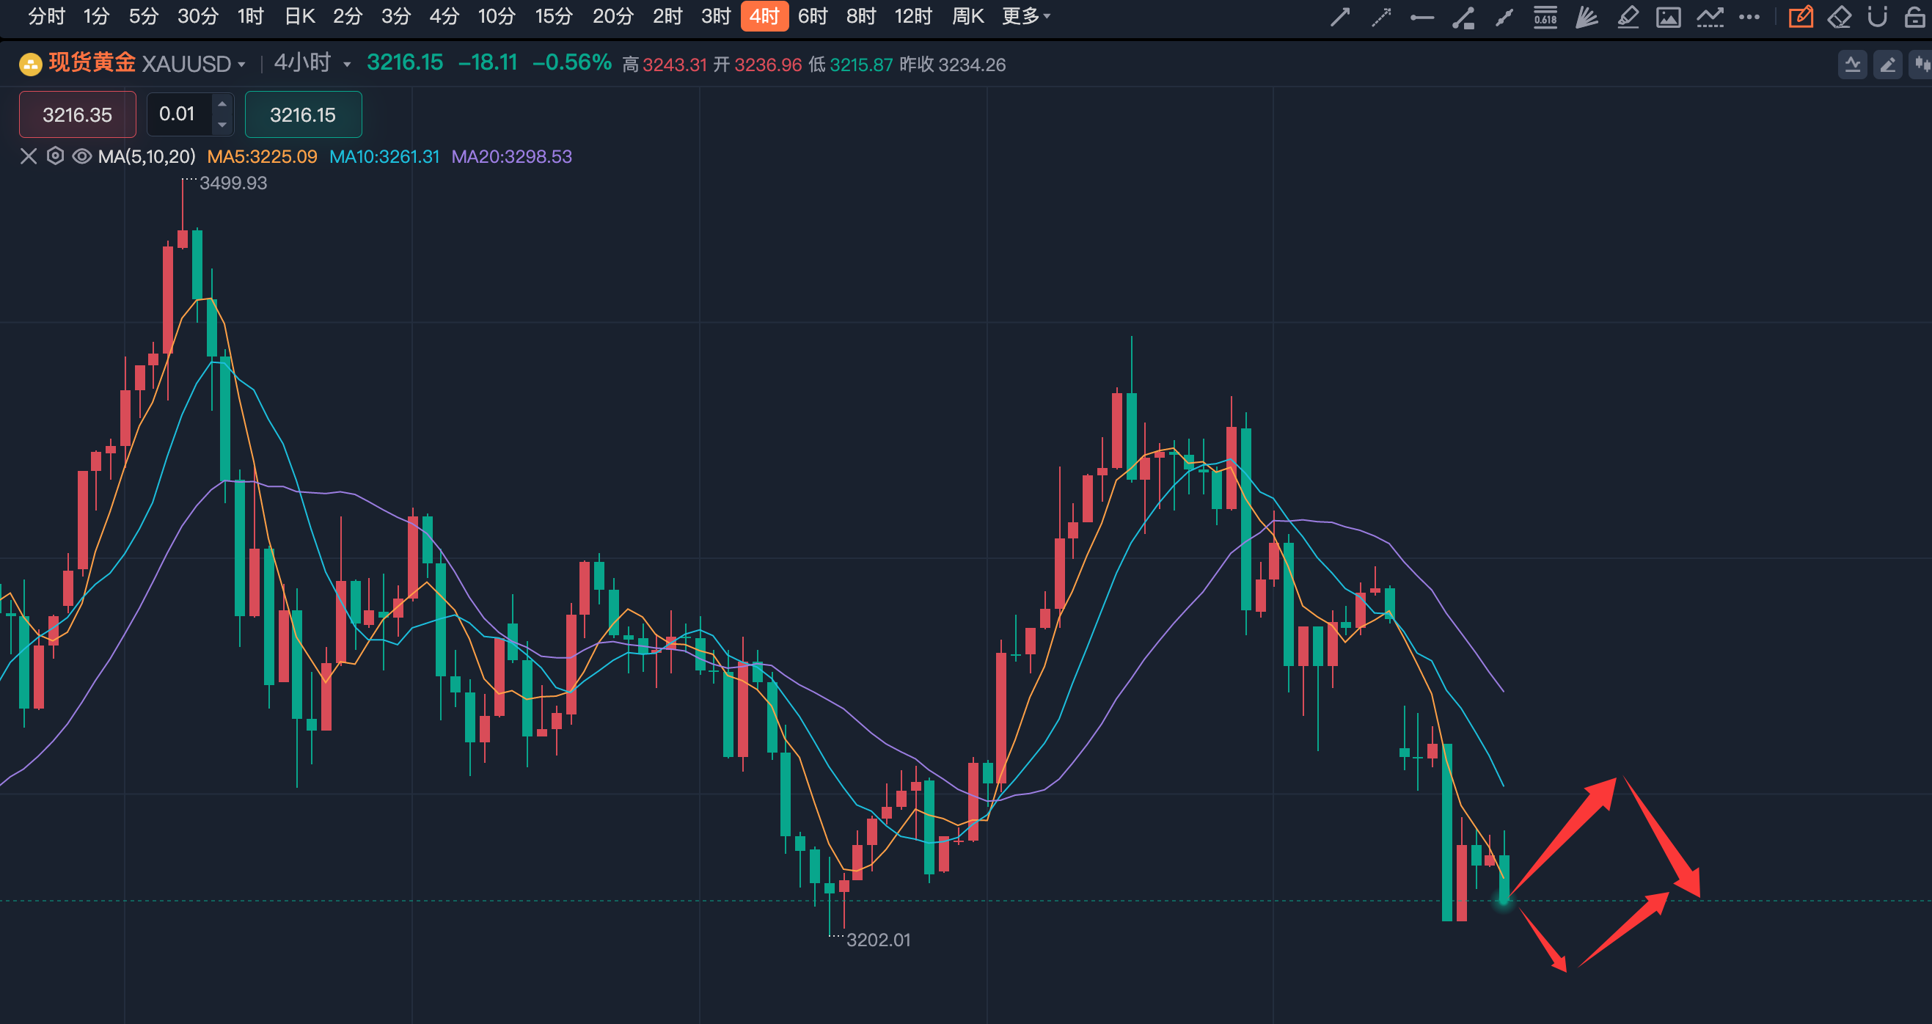Open the insert image tool
Image resolution: width=1932 pixels, height=1024 pixels.
click(1668, 16)
